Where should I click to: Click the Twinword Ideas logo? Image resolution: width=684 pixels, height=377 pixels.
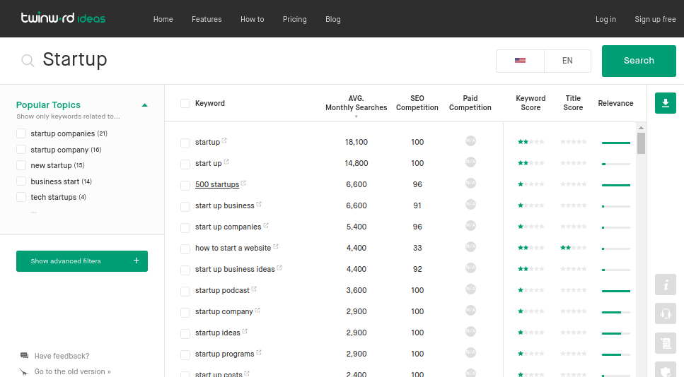[63, 18]
